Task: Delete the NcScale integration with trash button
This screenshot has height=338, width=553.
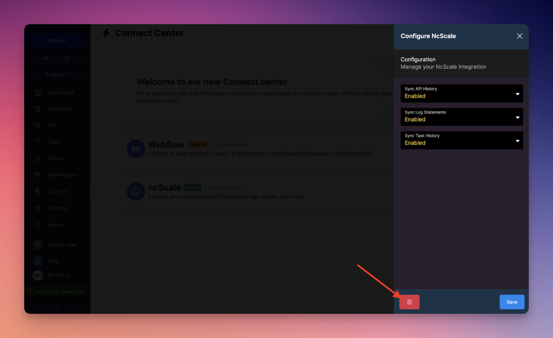Action: point(409,302)
